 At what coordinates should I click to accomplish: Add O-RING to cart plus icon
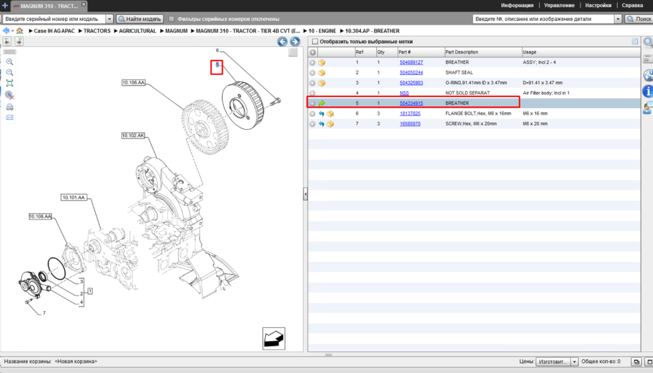pyautogui.click(x=312, y=83)
